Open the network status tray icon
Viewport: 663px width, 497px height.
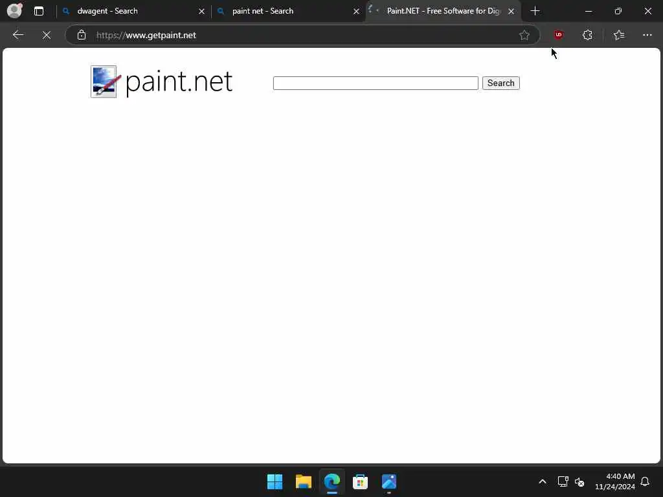(x=563, y=481)
